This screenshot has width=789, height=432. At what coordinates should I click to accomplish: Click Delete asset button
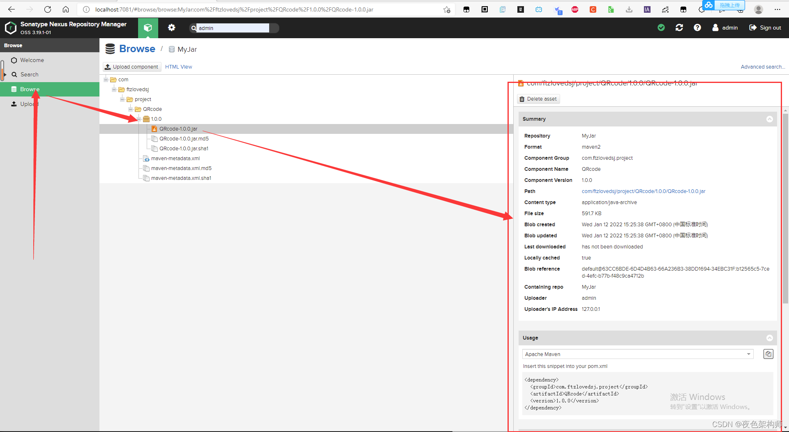coord(538,99)
